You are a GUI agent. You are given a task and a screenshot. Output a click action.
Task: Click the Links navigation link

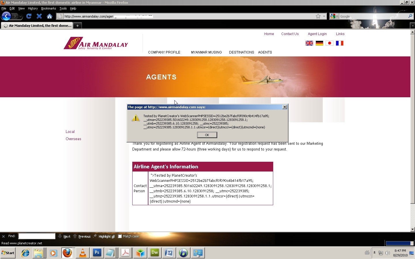[x=340, y=34]
